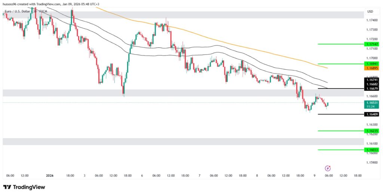Screen dimensions: 383x195
Task: Click the green 1.16033 price label
Action: [371, 150]
